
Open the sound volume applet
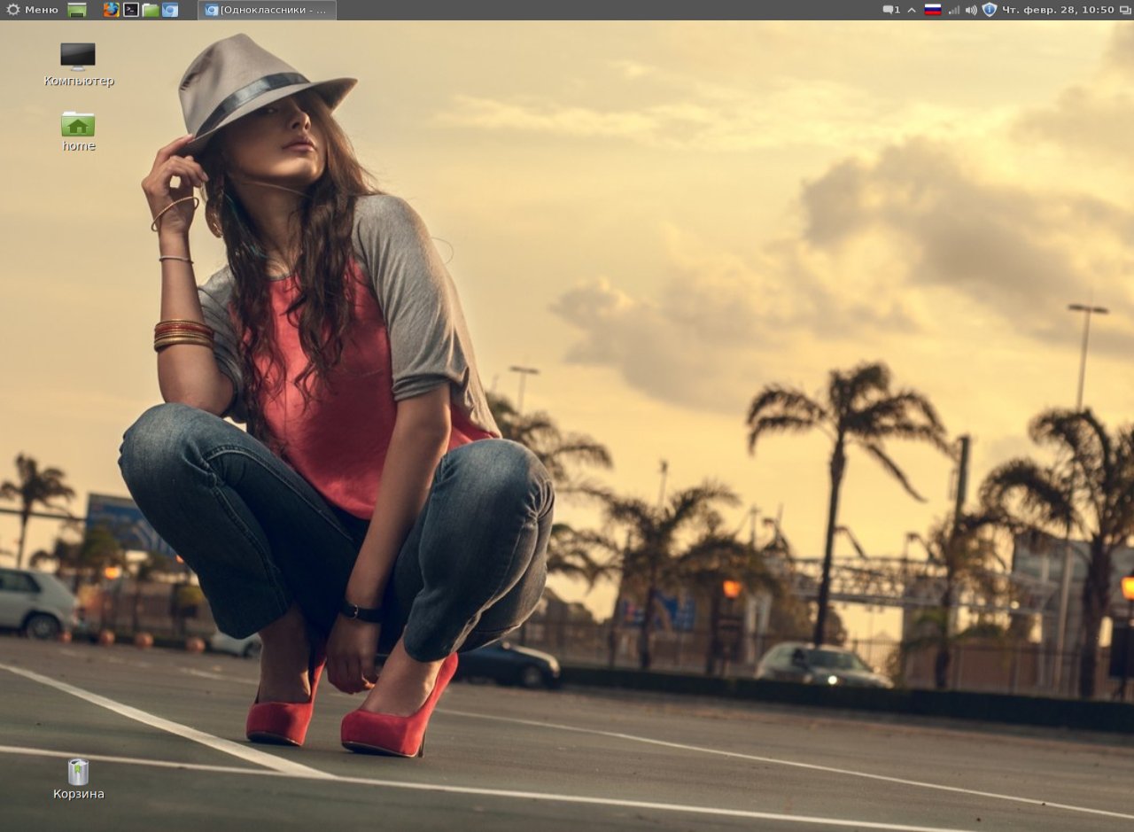click(x=971, y=10)
